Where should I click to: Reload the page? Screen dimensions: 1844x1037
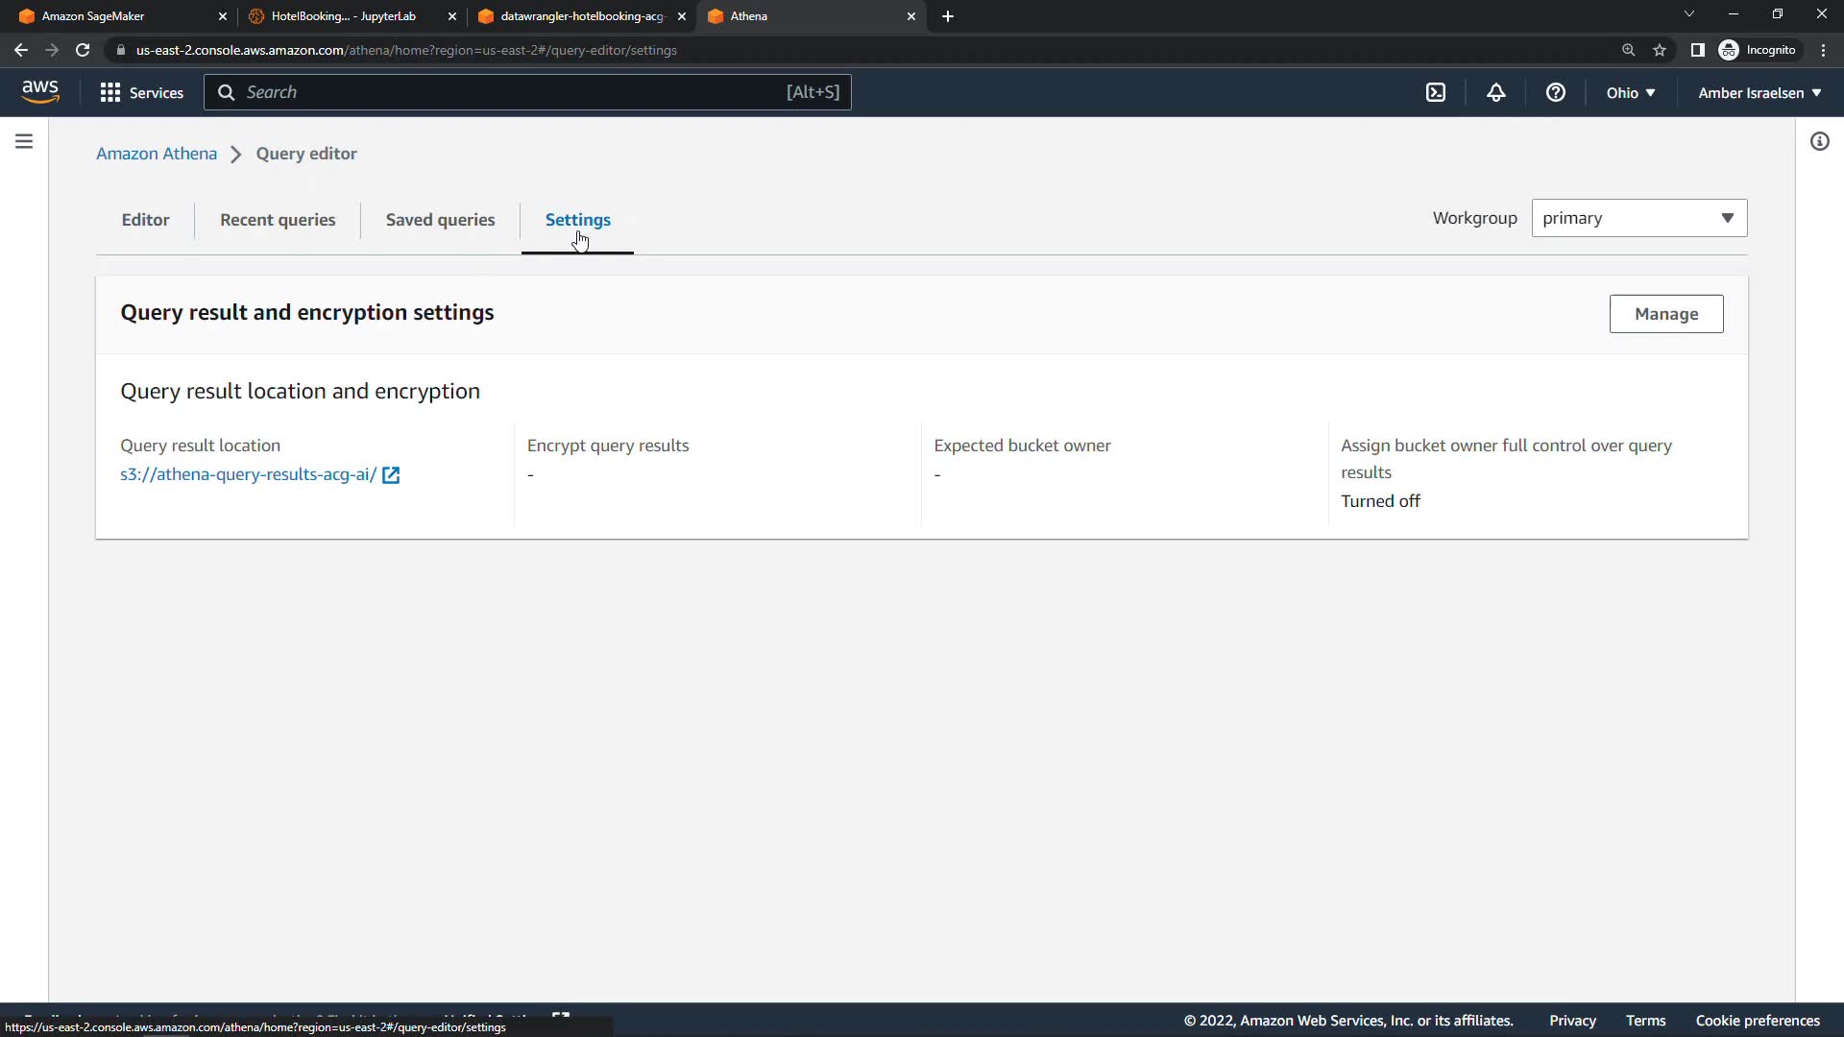(83, 50)
